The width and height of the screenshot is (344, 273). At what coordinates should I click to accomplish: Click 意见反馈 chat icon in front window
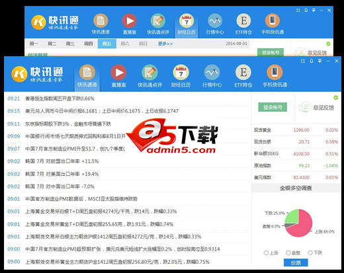305,107
